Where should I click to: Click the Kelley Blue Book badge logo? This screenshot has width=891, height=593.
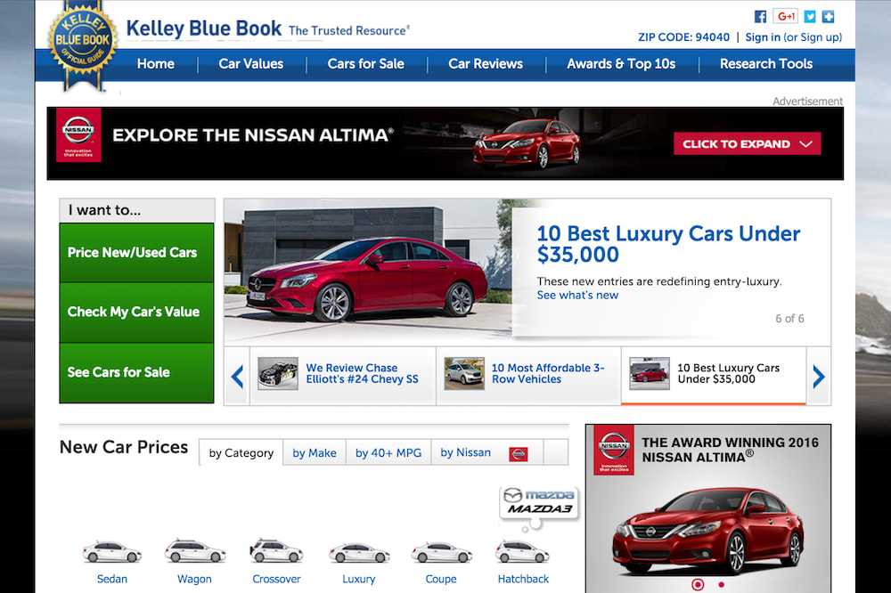tap(83, 45)
